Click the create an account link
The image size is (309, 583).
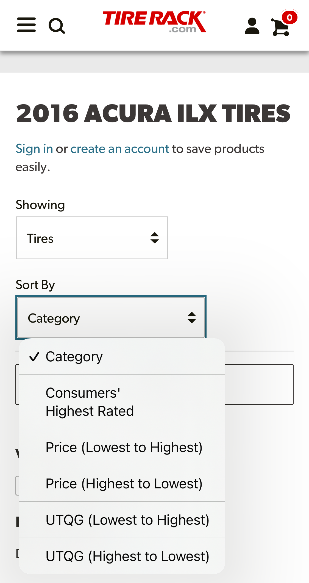(x=120, y=149)
